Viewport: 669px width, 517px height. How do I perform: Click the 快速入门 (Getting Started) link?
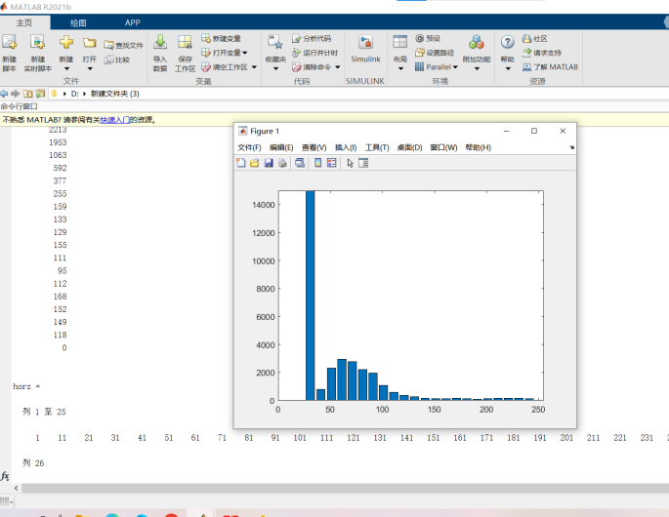tap(115, 120)
